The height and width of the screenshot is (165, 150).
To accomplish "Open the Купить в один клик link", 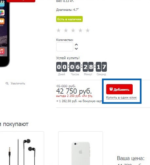I will click(x=121, y=98).
